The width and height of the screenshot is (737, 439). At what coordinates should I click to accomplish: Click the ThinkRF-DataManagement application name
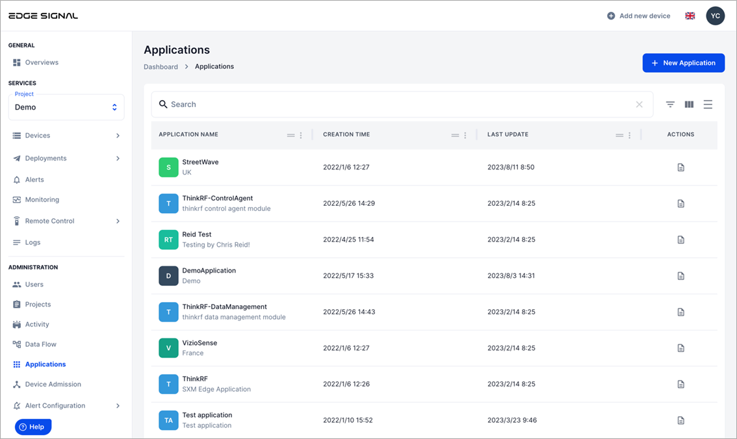pos(225,307)
